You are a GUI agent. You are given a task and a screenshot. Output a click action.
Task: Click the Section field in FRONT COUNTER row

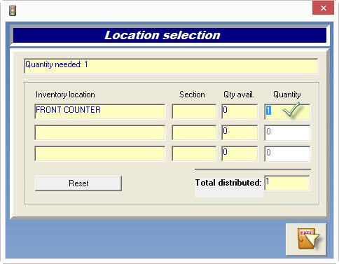point(194,111)
